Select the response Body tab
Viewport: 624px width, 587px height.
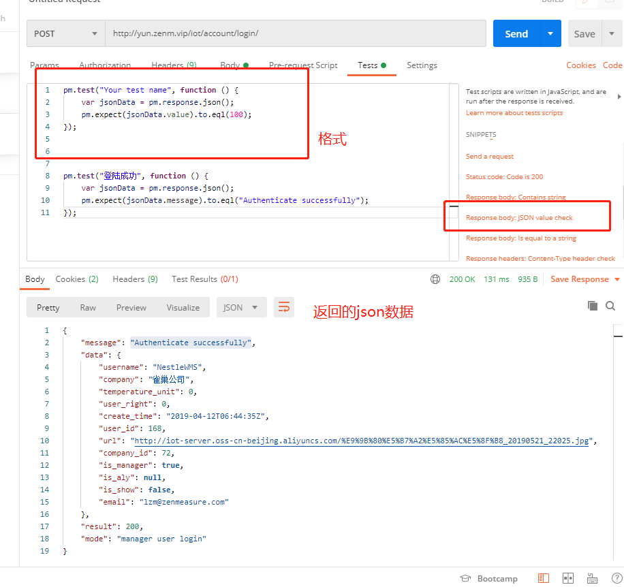[35, 279]
